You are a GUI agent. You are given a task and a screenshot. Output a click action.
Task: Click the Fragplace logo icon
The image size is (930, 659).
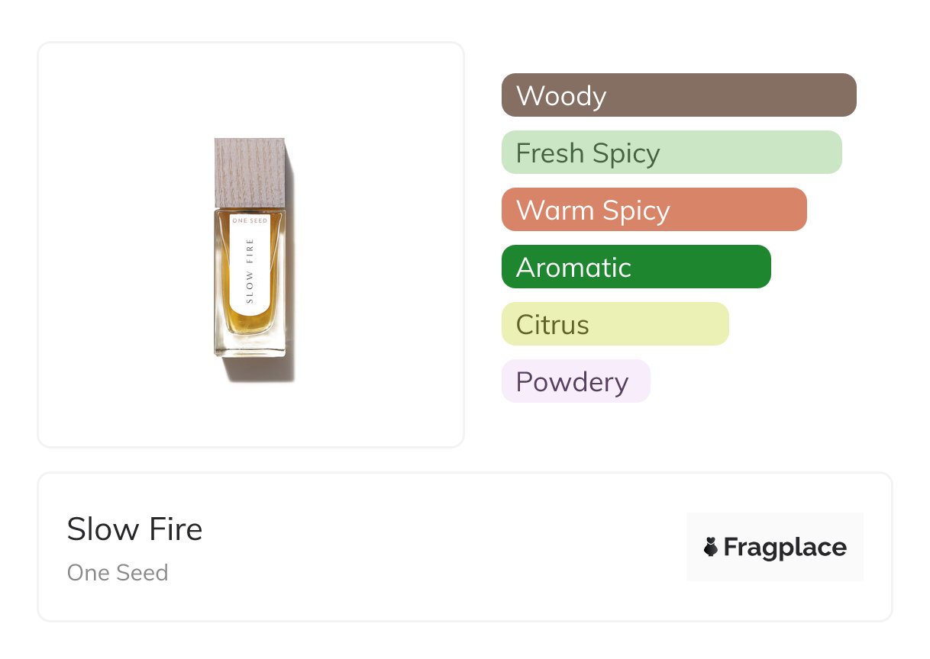point(711,547)
